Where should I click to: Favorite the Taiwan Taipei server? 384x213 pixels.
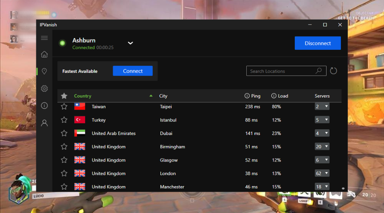pos(64,106)
